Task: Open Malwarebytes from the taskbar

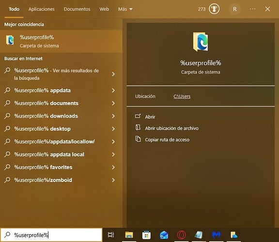Action: [216, 235]
